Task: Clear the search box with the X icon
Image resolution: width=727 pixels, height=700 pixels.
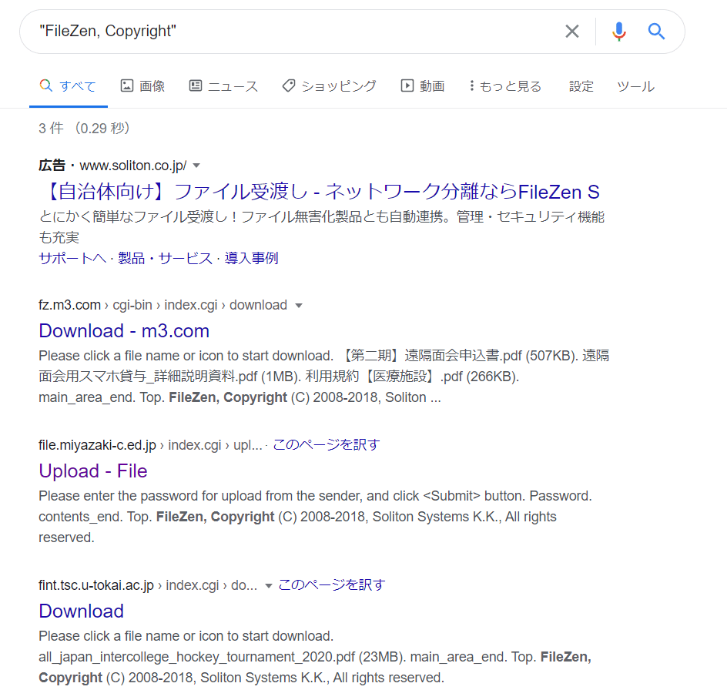Action: (572, 32)
